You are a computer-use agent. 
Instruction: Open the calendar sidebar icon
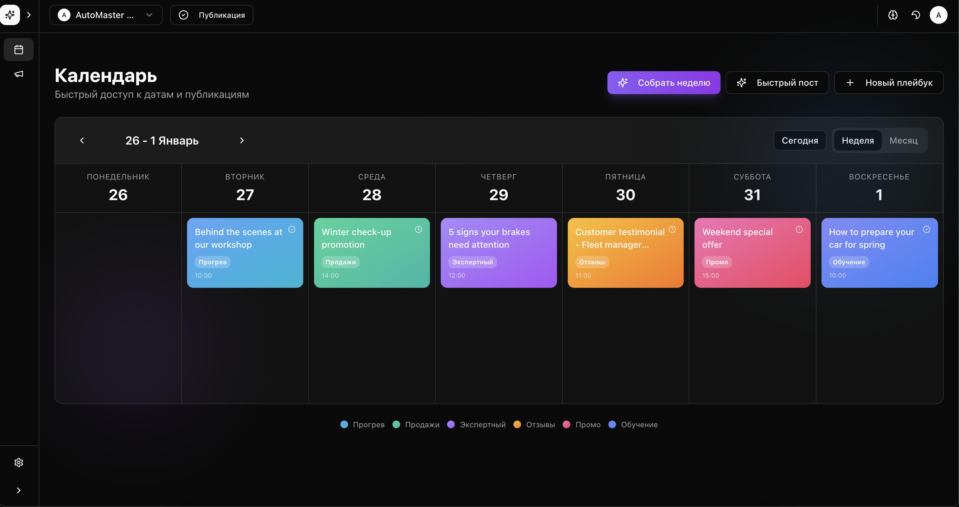click(19, 50)
